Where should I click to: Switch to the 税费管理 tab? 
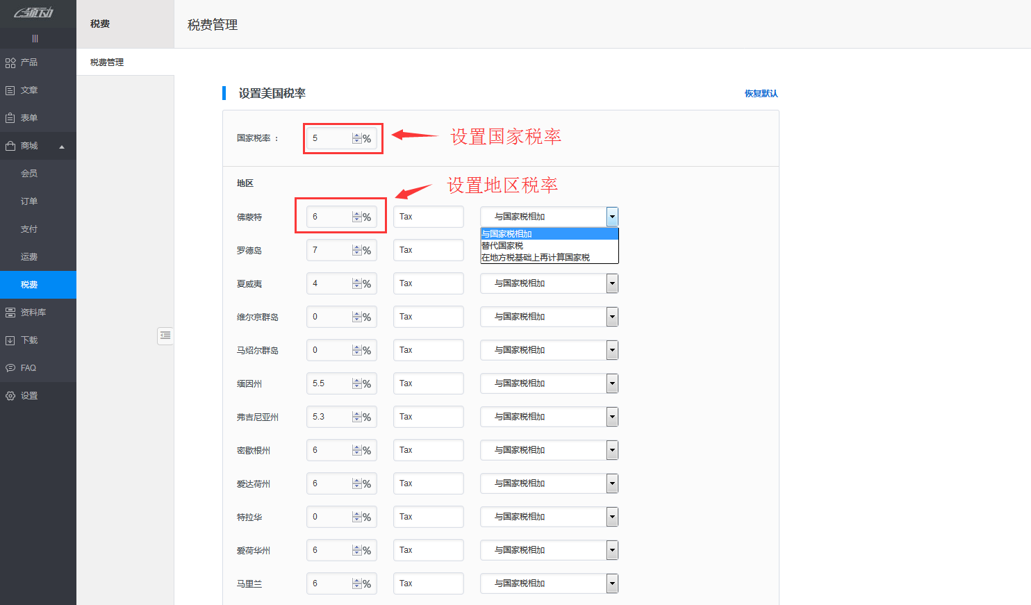(105, 61)
